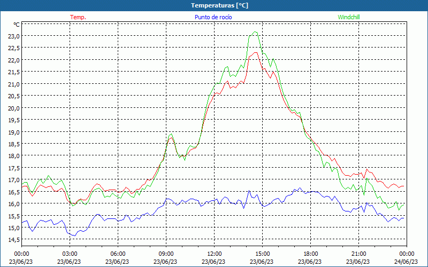Click the first 00:00 time axis label

pyautogui.click(x=21, y=254)
